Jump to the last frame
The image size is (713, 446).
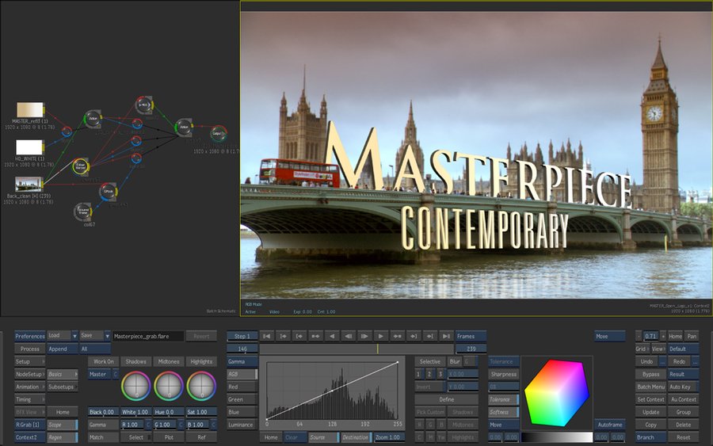tap(447, 336)
